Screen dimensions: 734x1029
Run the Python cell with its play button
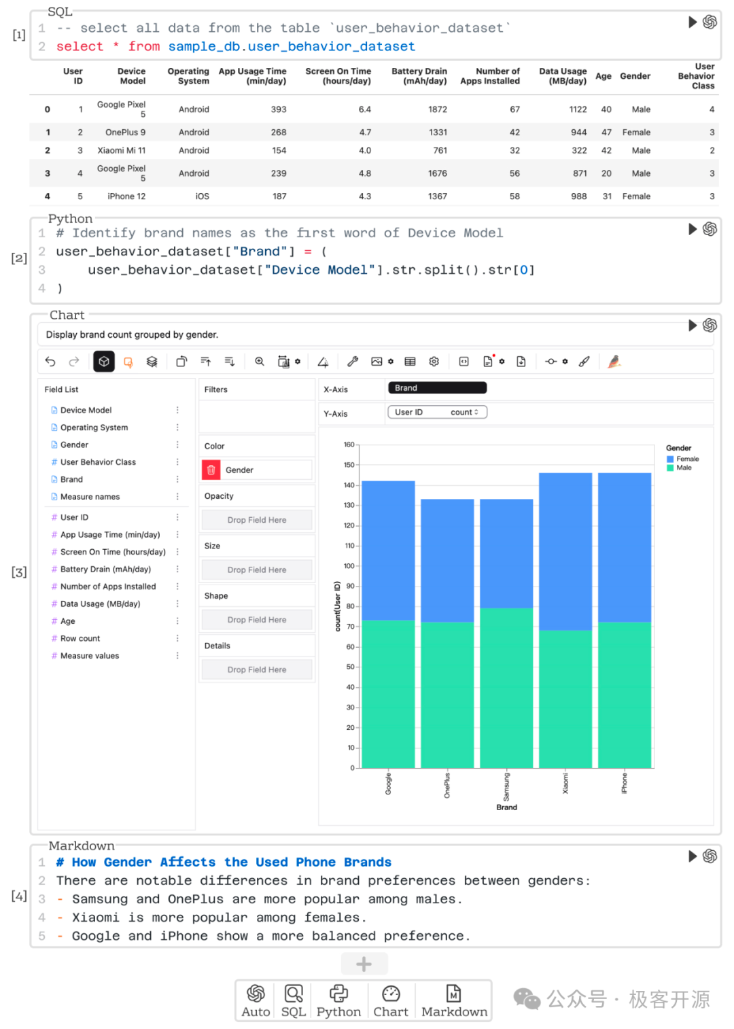(x=693, y=229)
